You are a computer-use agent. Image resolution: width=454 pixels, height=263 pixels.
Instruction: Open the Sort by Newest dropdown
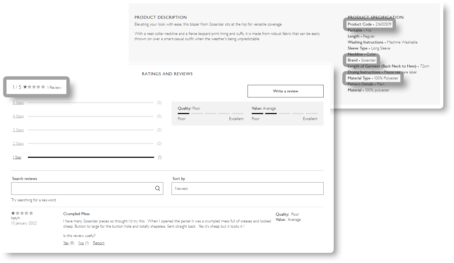[x=247, y=189]
